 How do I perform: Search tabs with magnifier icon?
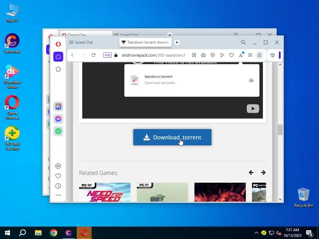tap(243, 42)
